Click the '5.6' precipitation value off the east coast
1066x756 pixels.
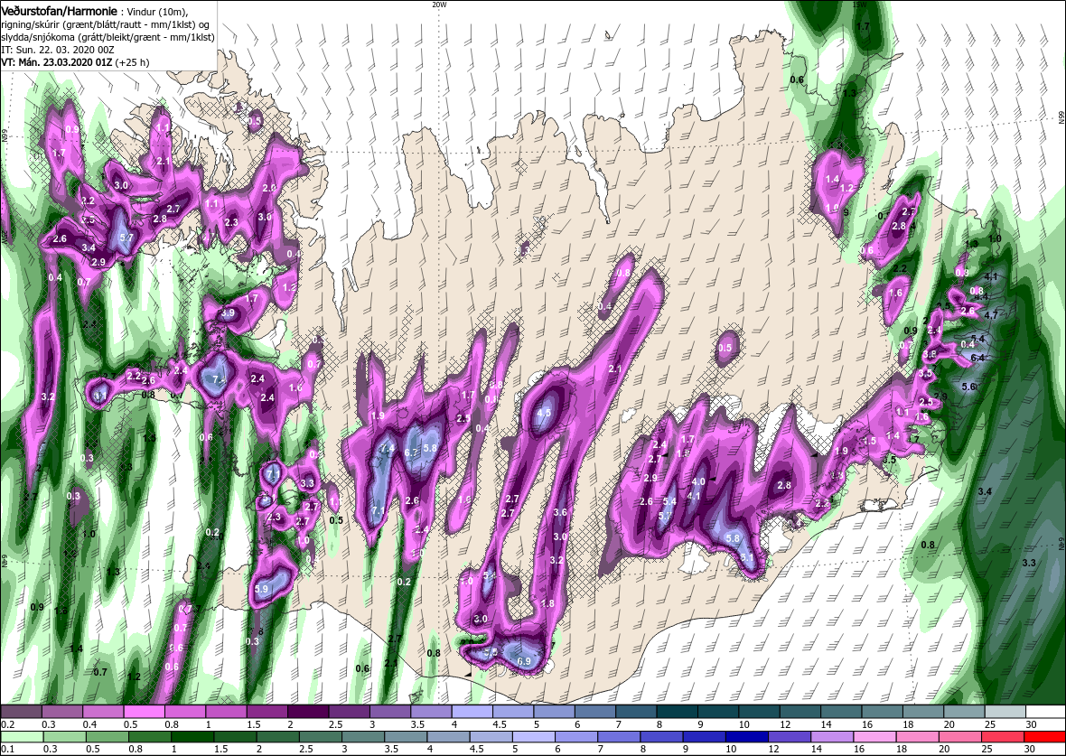(969, 387)
